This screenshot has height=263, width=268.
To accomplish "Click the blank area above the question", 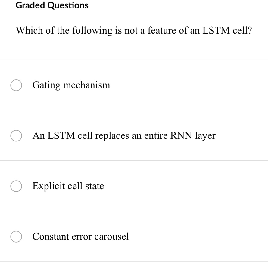I will pos(134,17).
